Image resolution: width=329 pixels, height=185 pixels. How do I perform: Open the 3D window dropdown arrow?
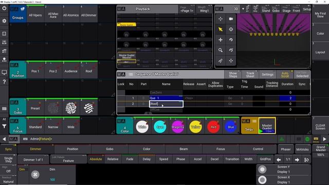pyautogui.click(x=243, y=9)
